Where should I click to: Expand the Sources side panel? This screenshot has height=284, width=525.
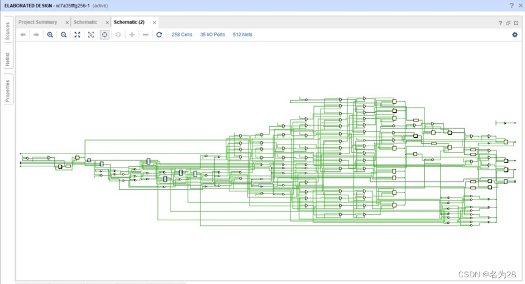[x=8, y=31]
